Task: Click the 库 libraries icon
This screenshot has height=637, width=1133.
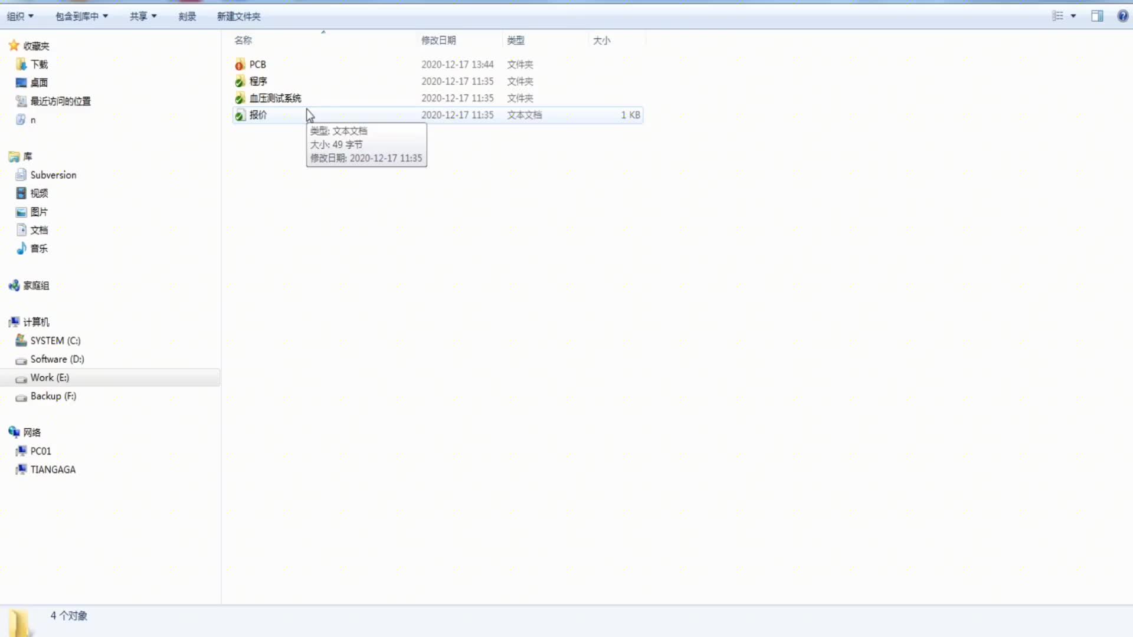Action: 14,156
